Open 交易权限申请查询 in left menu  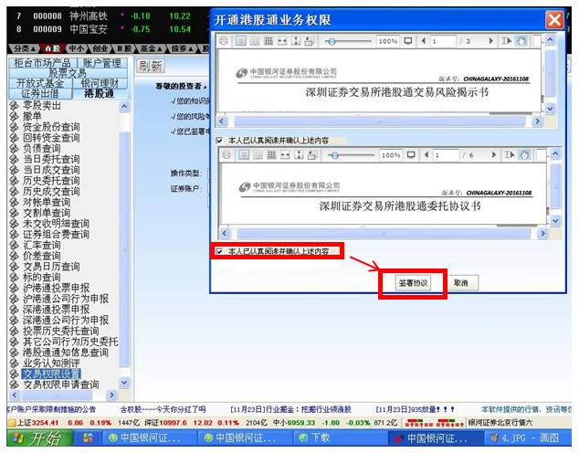pyautogui.click(x=60, y=385)
